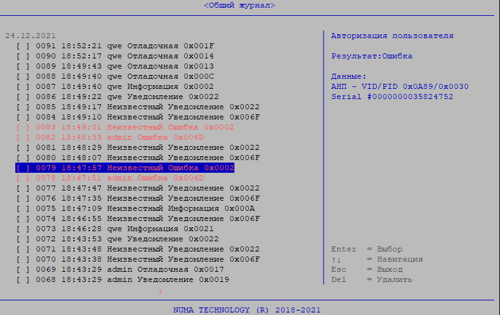Mark checkbox of highlighted entry 0079
Screen dimensions: 500x315
pyautogui.click(x=23, y=168)
